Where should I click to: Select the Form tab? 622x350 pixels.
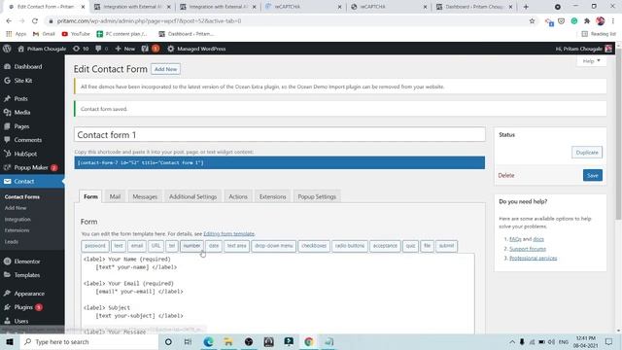[x=90, y=196]
